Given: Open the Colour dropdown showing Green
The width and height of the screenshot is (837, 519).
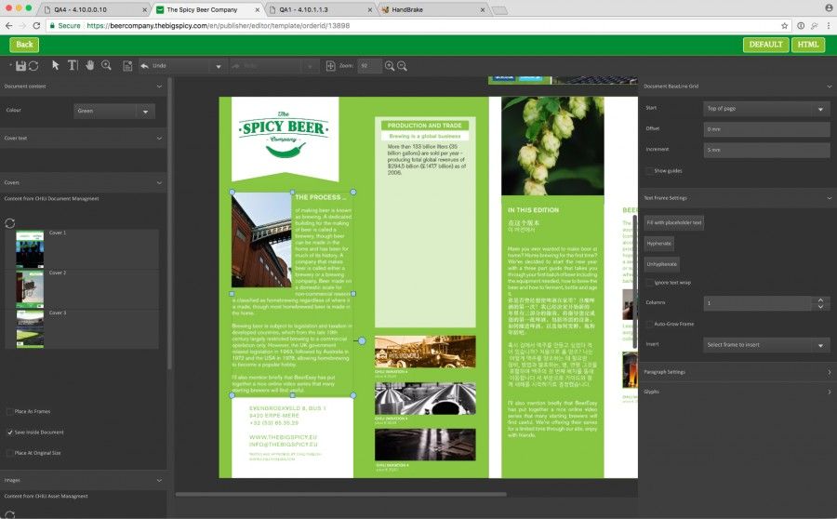Looking at the screenshot, I should [114, 111].
